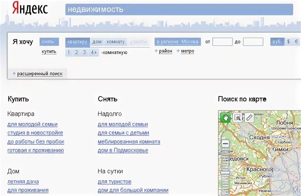The height and width of the screenshot is (196, 301).
Task: Select the ruler measure tool on map
Action: (249, 117)
